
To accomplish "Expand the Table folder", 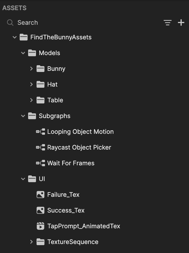I will pos(31,100).
